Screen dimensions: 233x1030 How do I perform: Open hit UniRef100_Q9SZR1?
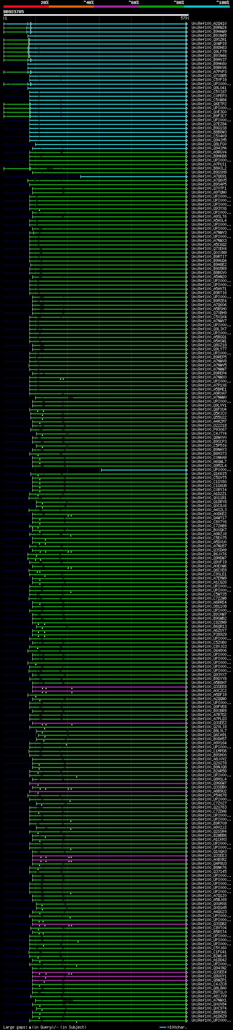point(209,39)
